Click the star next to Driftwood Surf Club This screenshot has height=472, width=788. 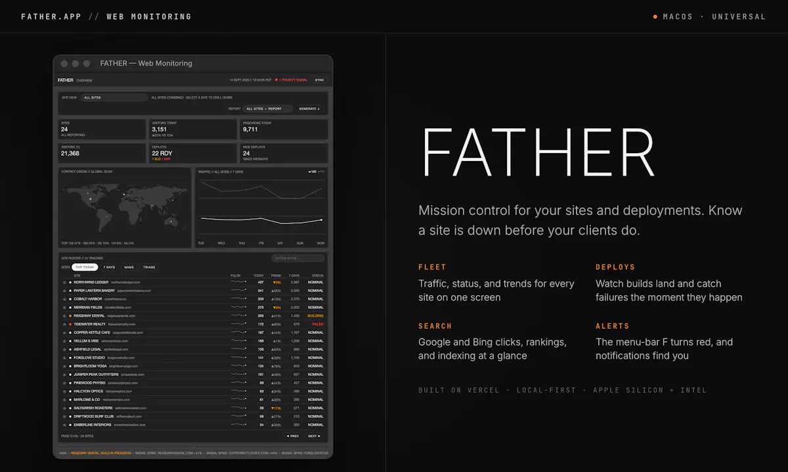(64, 416)
